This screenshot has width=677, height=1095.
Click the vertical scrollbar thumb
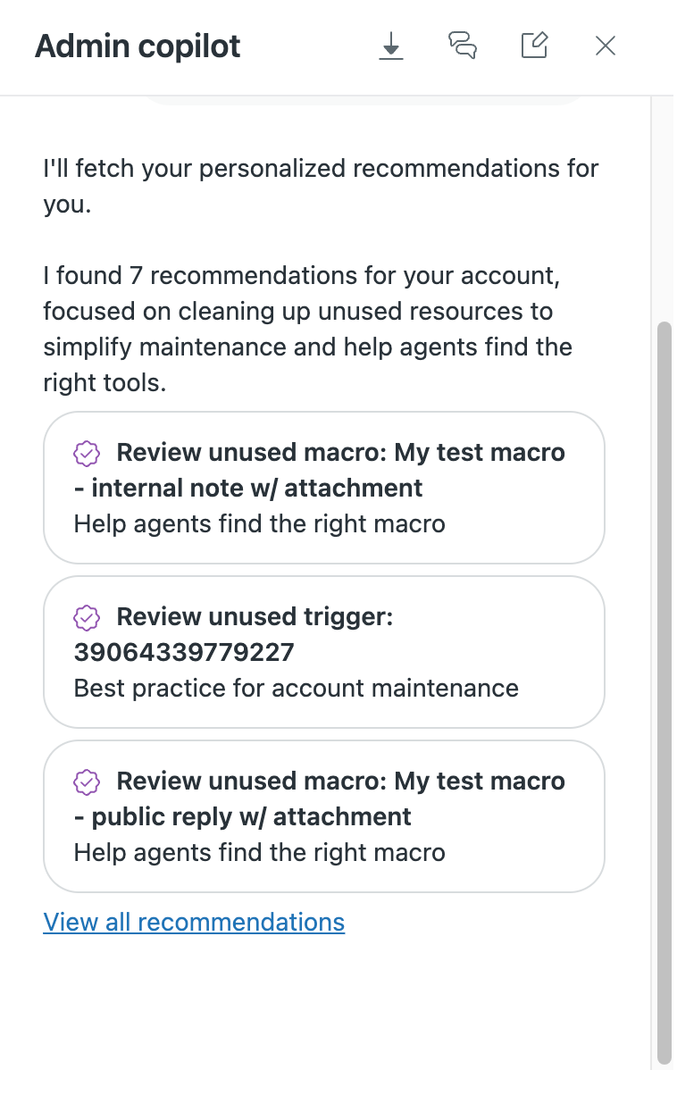(663, 688)
